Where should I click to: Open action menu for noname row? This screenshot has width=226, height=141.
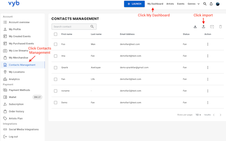[208, 91]
